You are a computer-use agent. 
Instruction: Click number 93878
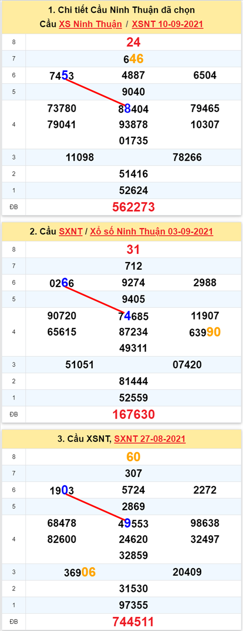134,124
